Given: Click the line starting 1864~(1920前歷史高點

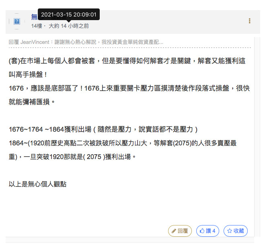Looking at the screenshot, I should (x=123, y=143).
